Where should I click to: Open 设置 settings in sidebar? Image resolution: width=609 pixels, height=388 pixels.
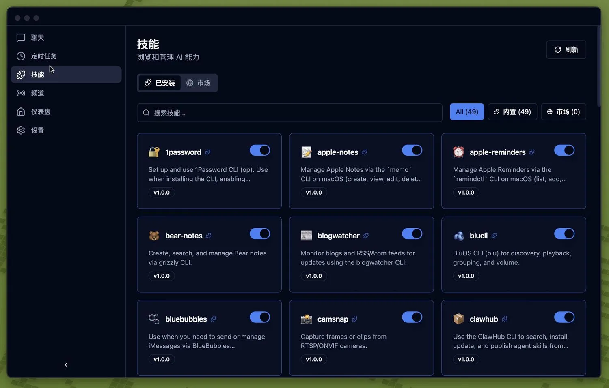pos(66,131)
